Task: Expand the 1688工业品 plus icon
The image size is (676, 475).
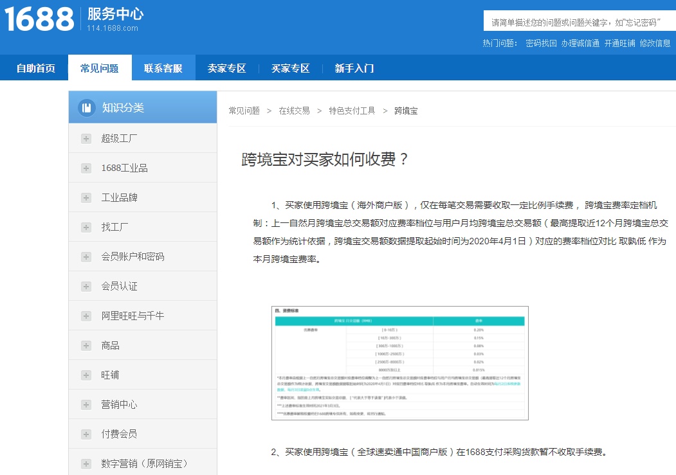Action: click(86, 168)
